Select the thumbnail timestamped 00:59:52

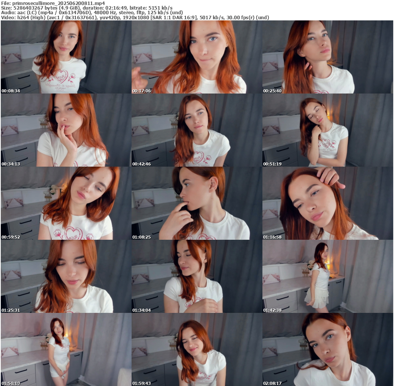click(66, 203)
